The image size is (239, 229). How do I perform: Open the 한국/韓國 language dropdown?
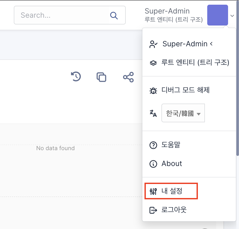tap(183, 113)
